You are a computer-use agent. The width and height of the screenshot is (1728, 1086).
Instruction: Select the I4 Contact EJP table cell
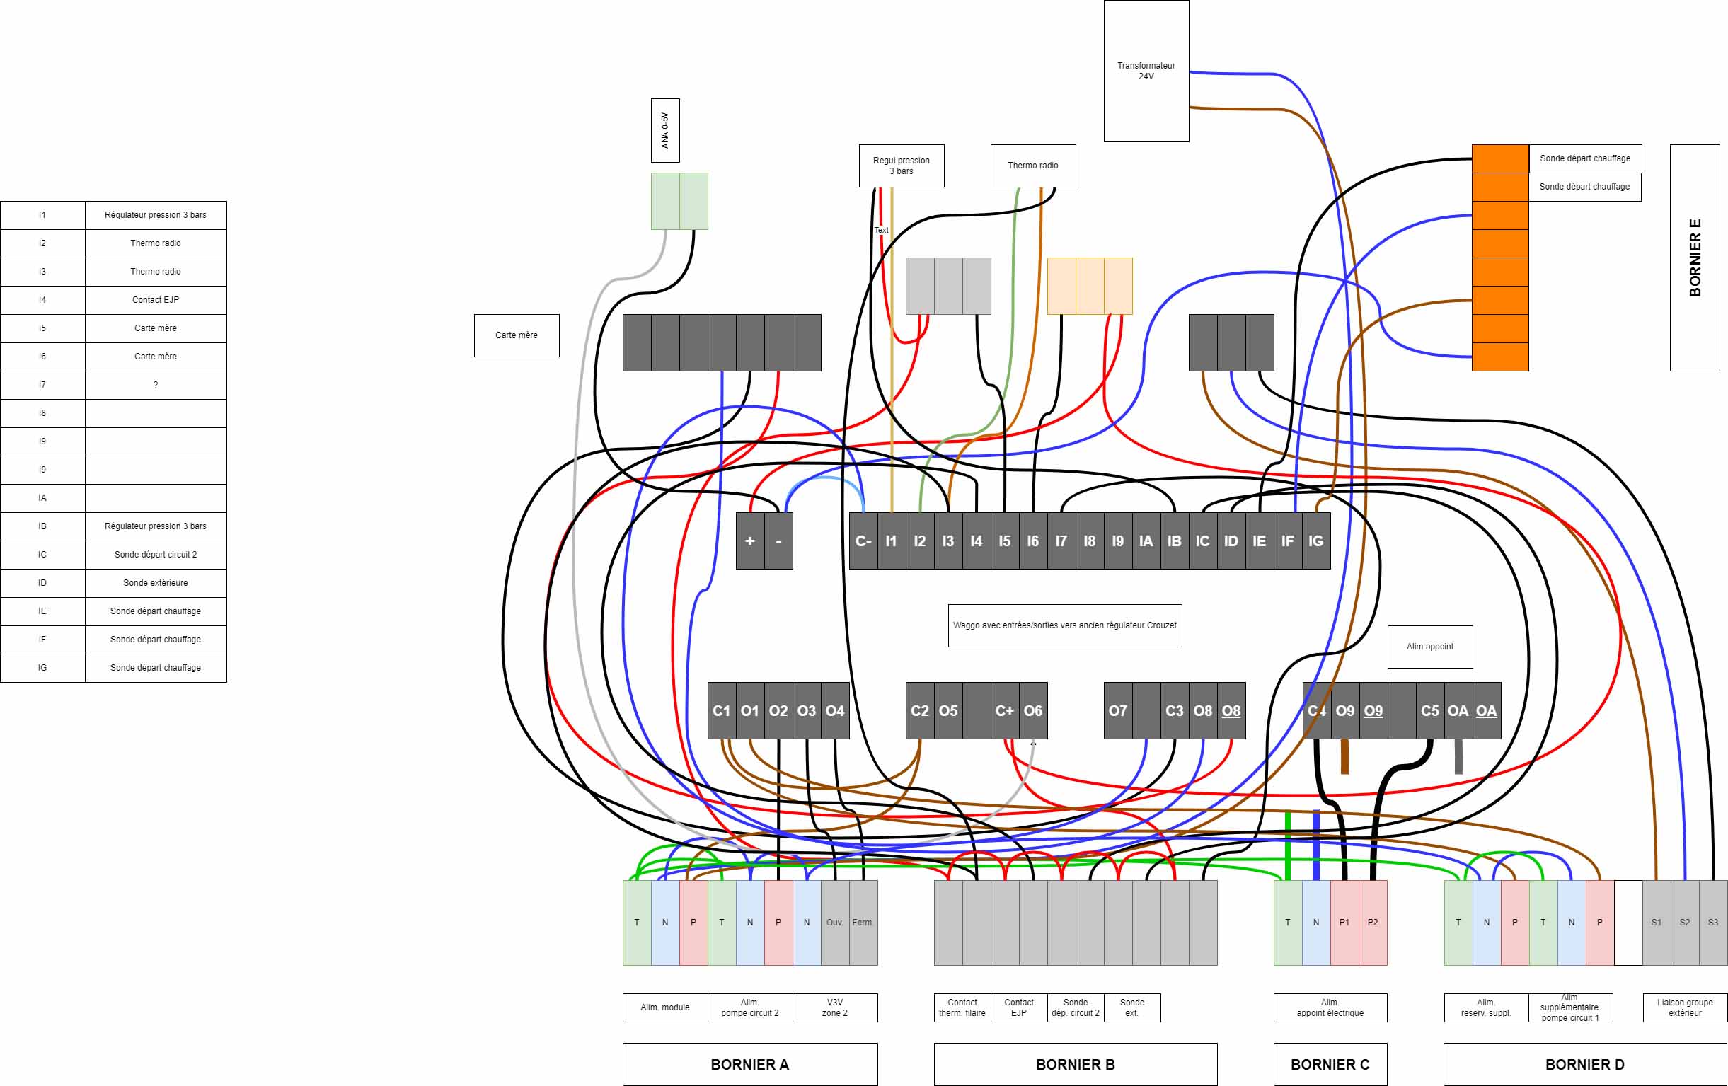click(155, 300)
